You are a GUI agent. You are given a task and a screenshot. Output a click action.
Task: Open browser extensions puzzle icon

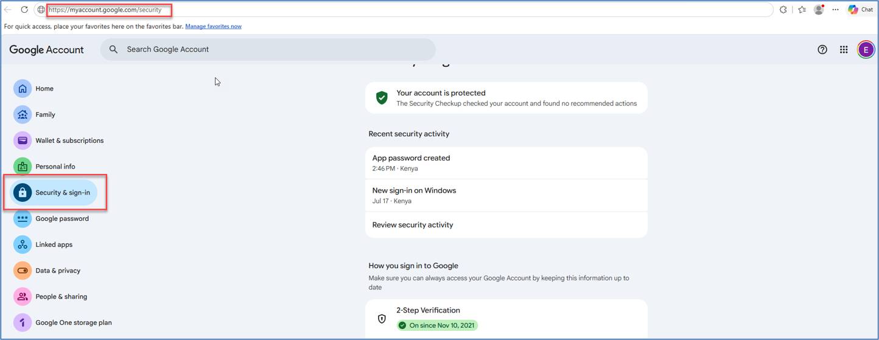[783, 10]
